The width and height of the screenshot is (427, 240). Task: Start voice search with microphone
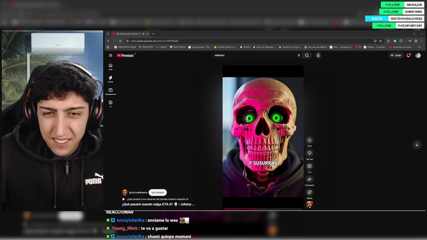pyautogui.click(x=318, y=55)
